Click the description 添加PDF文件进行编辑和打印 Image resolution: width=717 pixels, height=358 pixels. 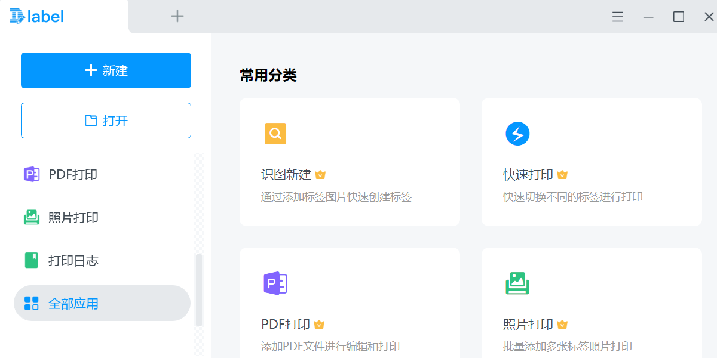point(330,347)
